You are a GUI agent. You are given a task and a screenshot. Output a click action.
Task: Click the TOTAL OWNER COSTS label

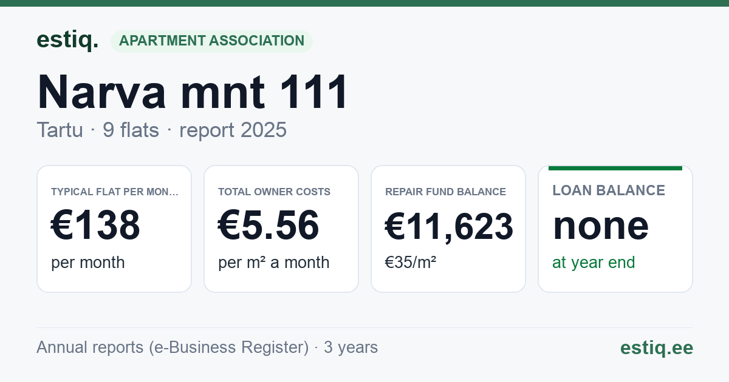click(275, 192)
